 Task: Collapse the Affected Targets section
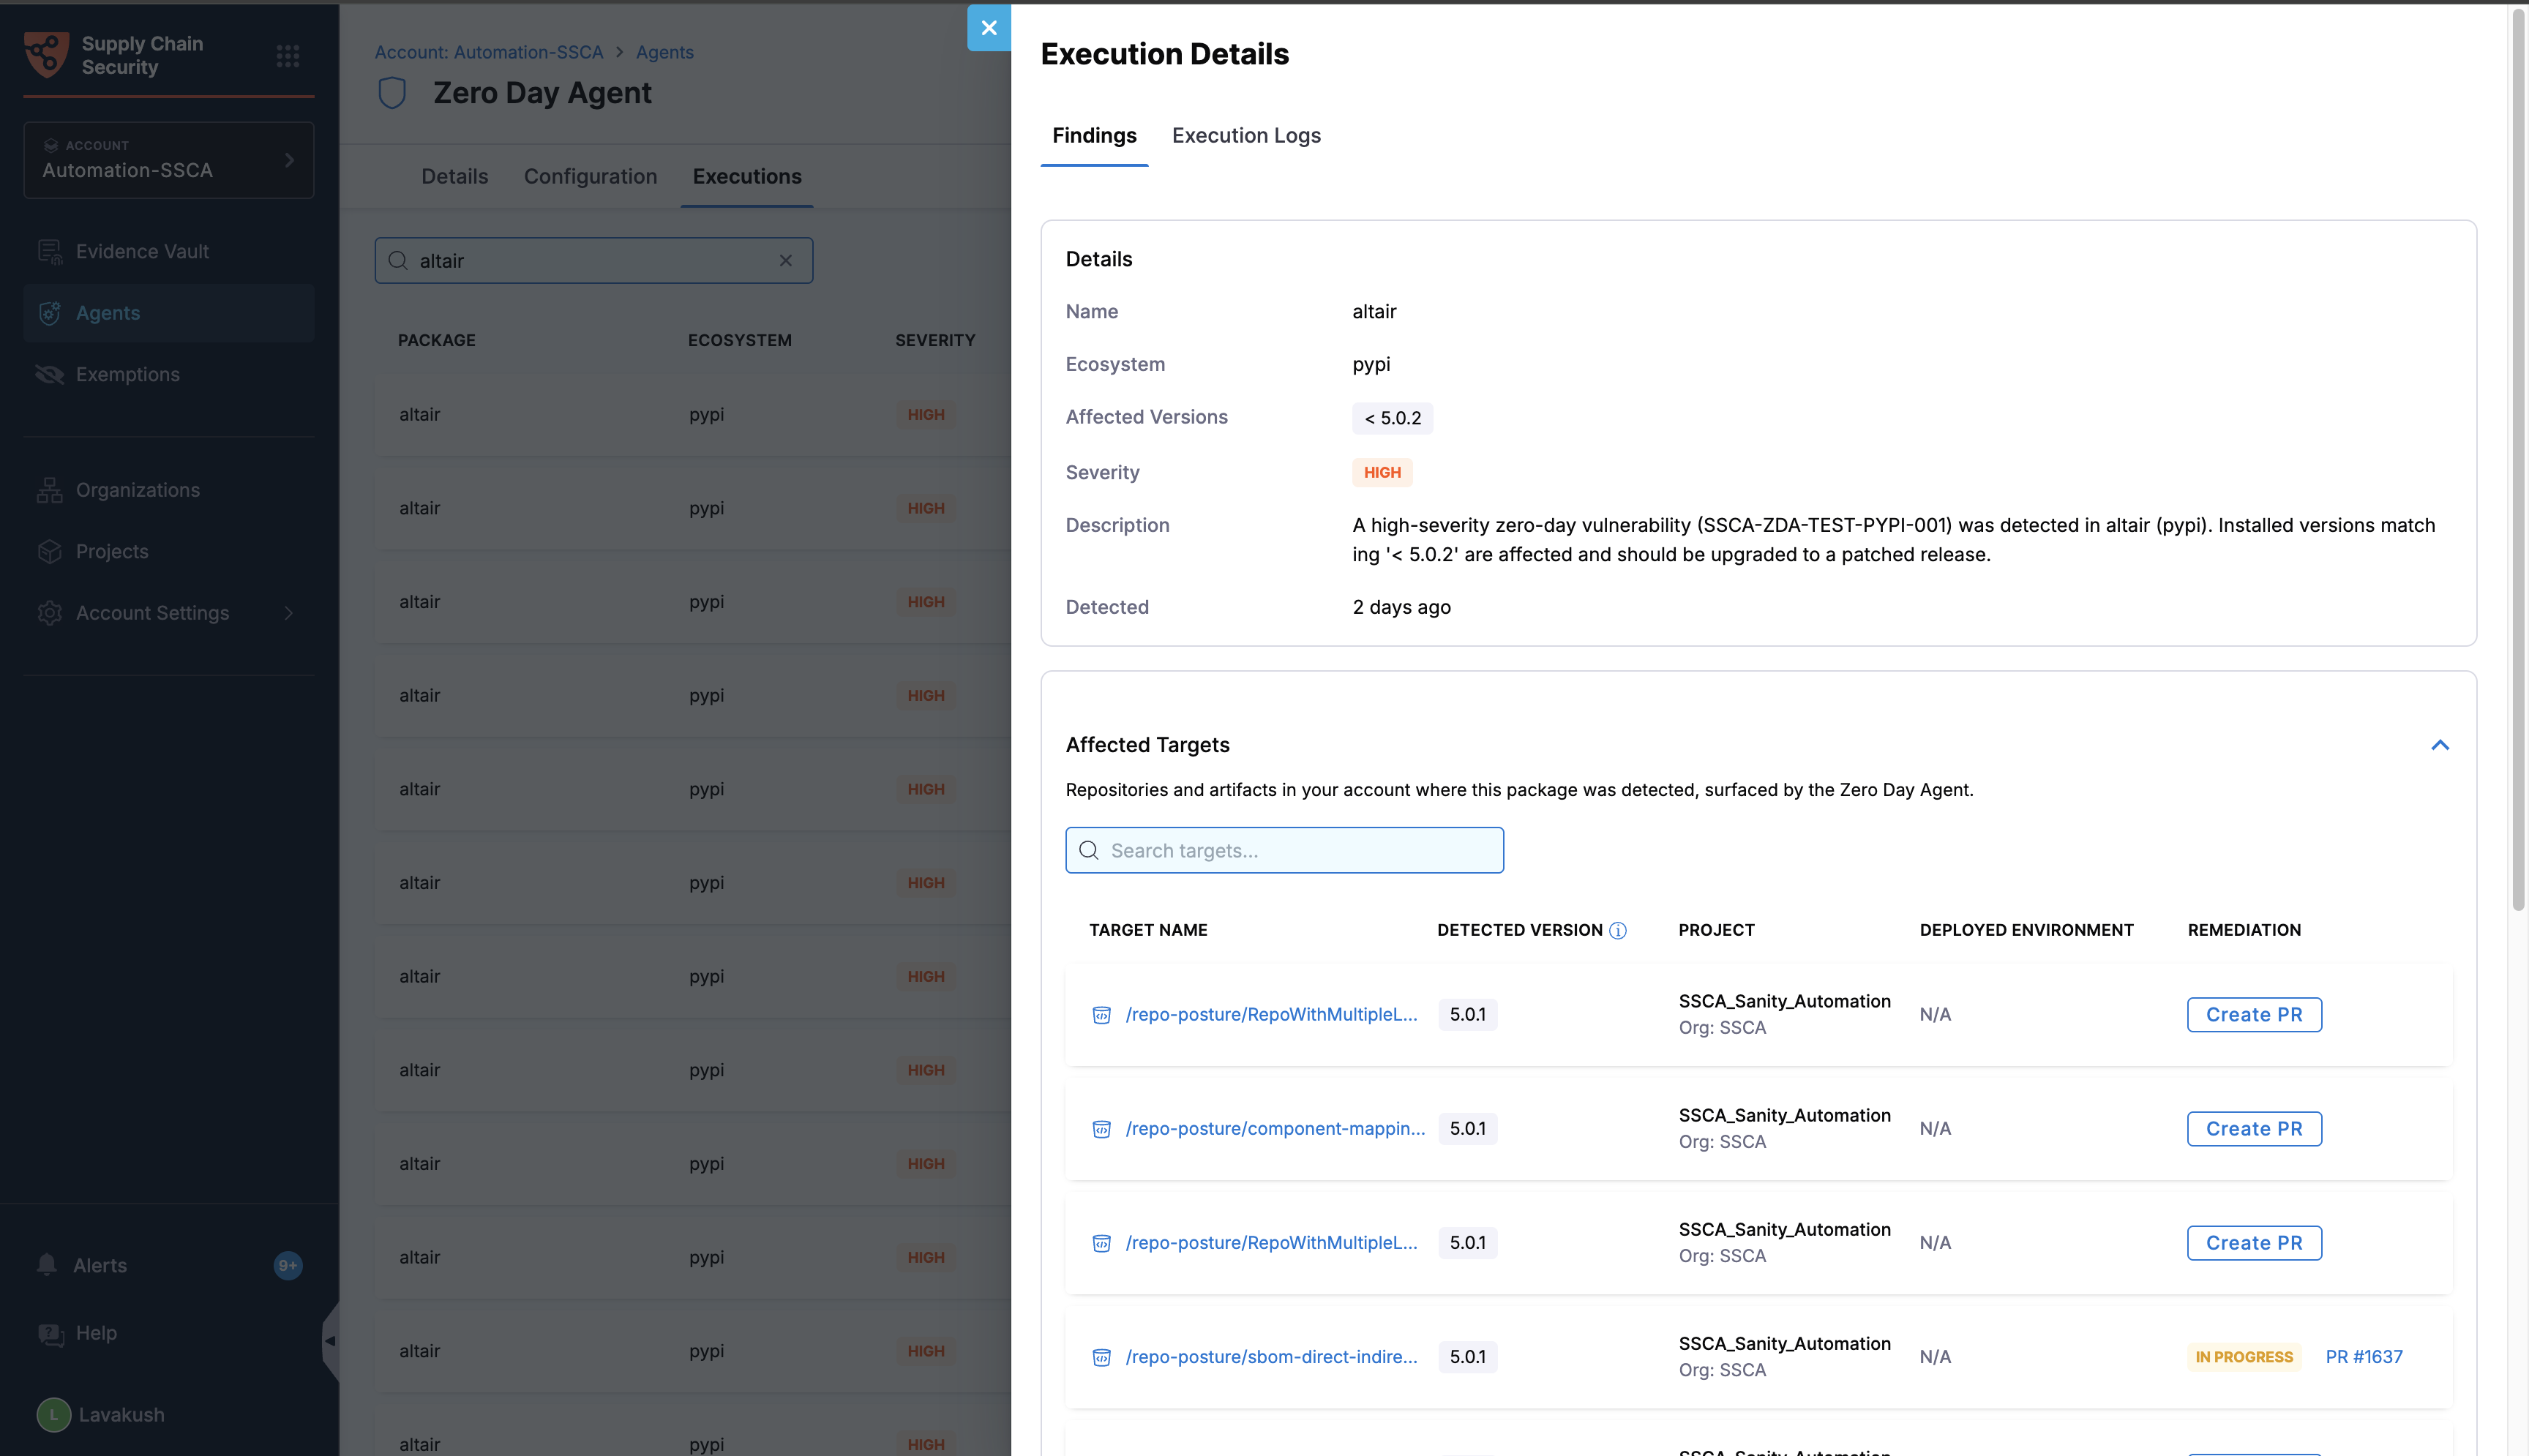coord(2440,745)
